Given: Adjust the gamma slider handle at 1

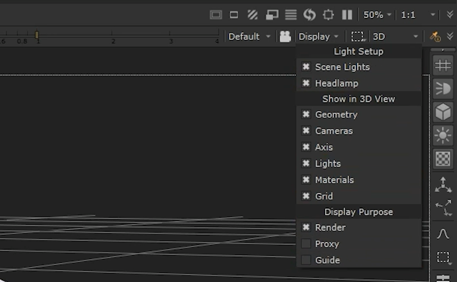Looking at the screenshot, I should (x=36, y=35).
